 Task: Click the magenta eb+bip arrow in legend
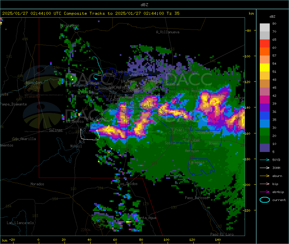point(265,192)
